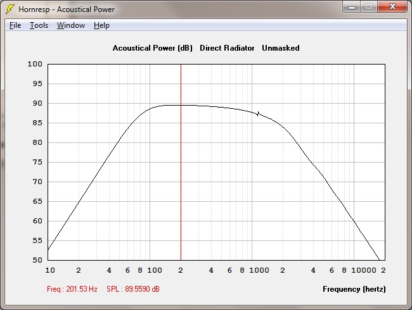Click the 'Freq : 201.53 Hz' readout
The width and height of the screenshot is (412, 310).
click(72, 289)
